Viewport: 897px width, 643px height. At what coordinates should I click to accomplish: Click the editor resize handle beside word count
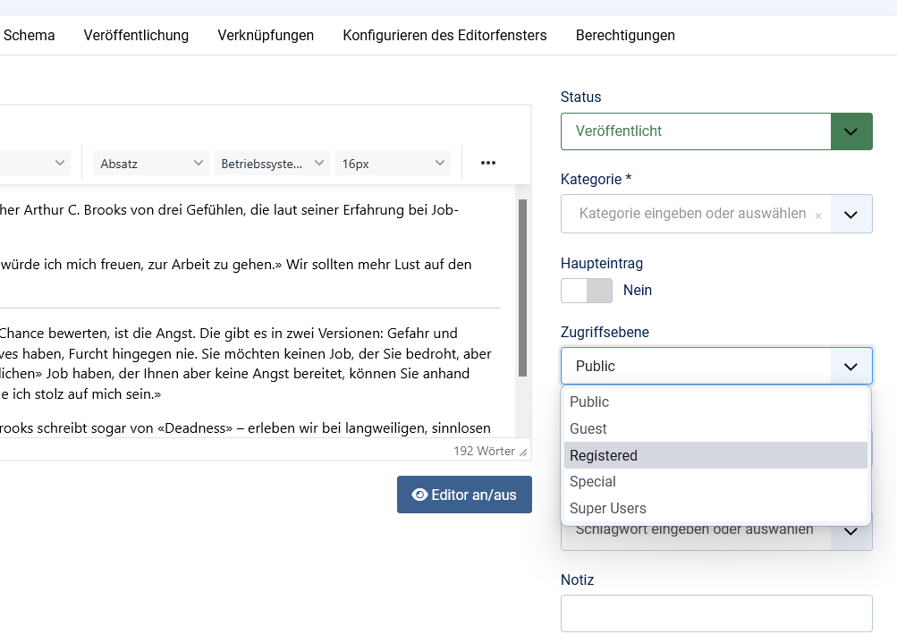tap(523, 453)
